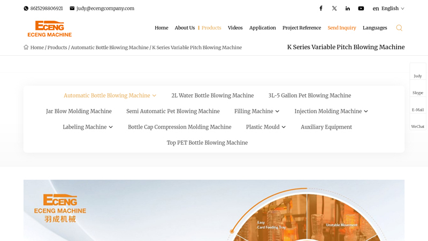This screenshot has width=428, height=241.
Task: Open 3L-5 Gallon Pet Blowing Machine category
Action: [310, 96]
